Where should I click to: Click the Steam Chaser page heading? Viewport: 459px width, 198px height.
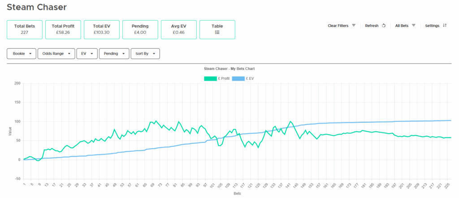(37, 7)
